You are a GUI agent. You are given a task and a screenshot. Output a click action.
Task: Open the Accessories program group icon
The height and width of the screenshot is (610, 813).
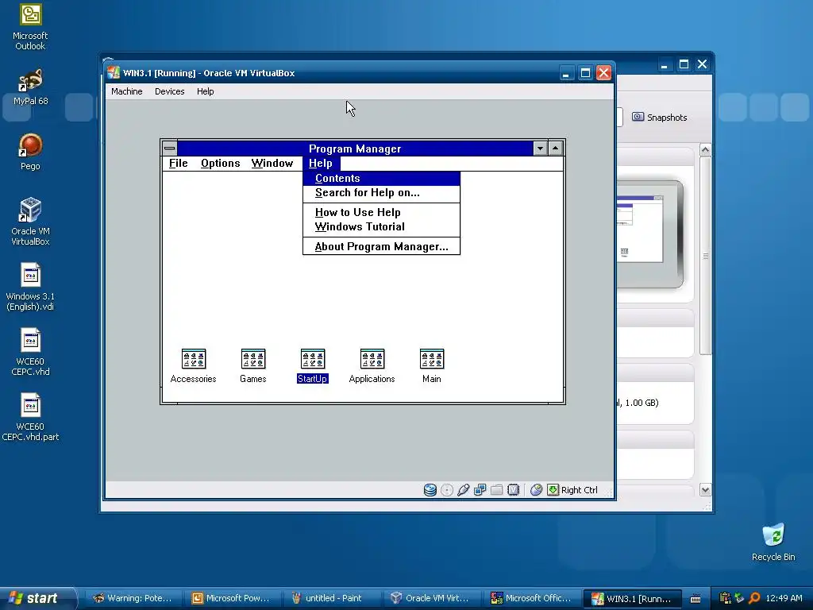click(194, 359)
